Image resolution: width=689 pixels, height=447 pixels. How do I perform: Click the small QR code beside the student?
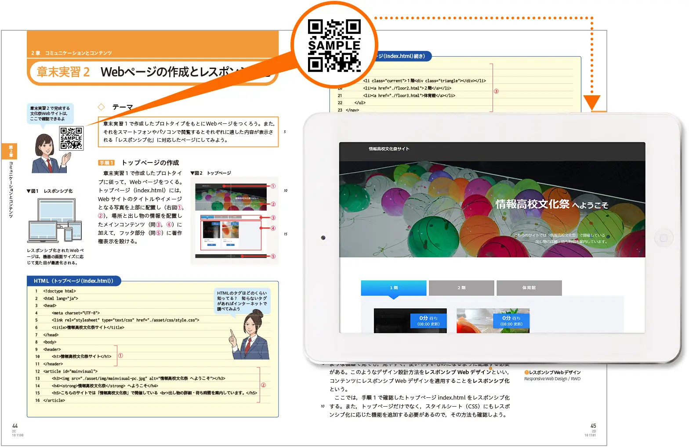pyautogui.click(x=71, y=138)
